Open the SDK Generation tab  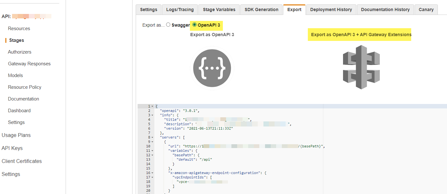pos(261,10)
